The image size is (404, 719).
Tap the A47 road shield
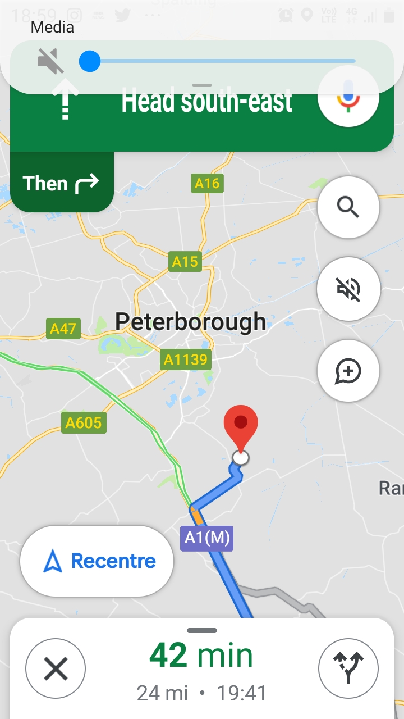(63, 328)
